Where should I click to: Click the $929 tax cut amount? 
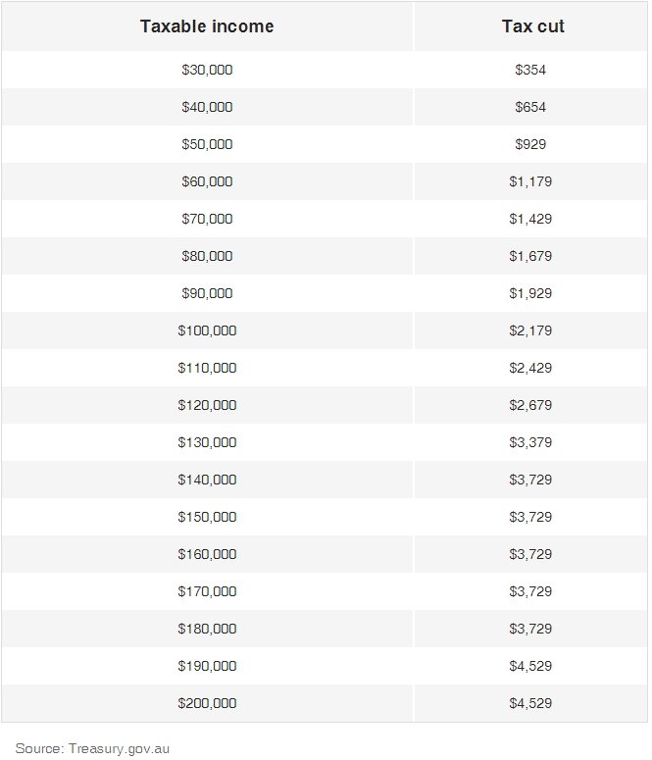pos(530,144)
